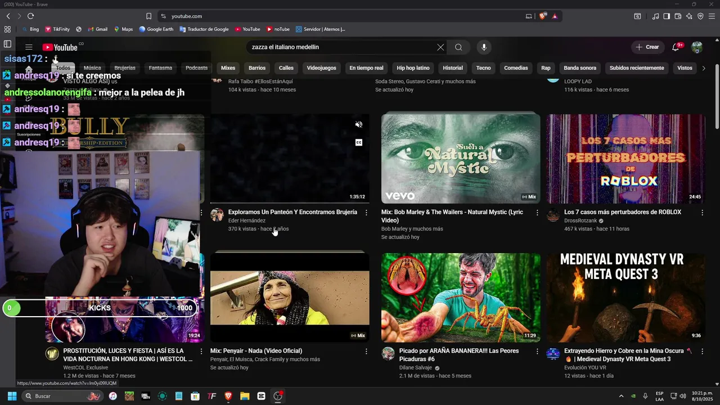Screen dimensions: 720x405
Task: Click the Crear button
Action: [647, 47]
